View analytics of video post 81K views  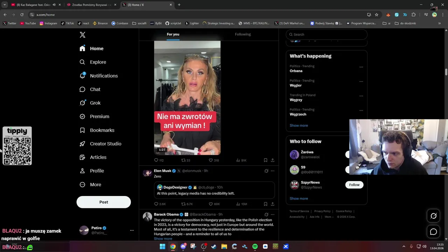[241, 160]
